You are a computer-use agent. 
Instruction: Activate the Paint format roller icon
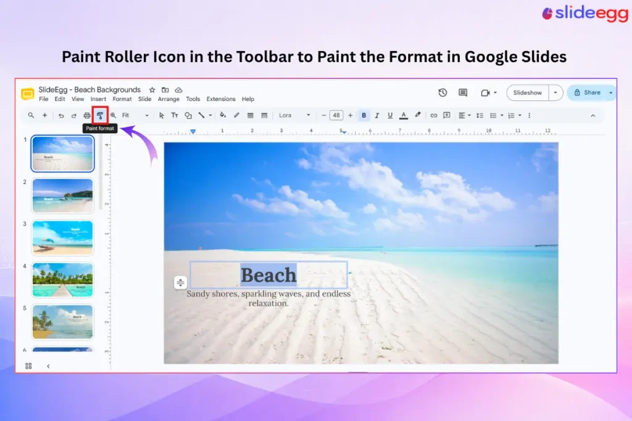point(100,115)
